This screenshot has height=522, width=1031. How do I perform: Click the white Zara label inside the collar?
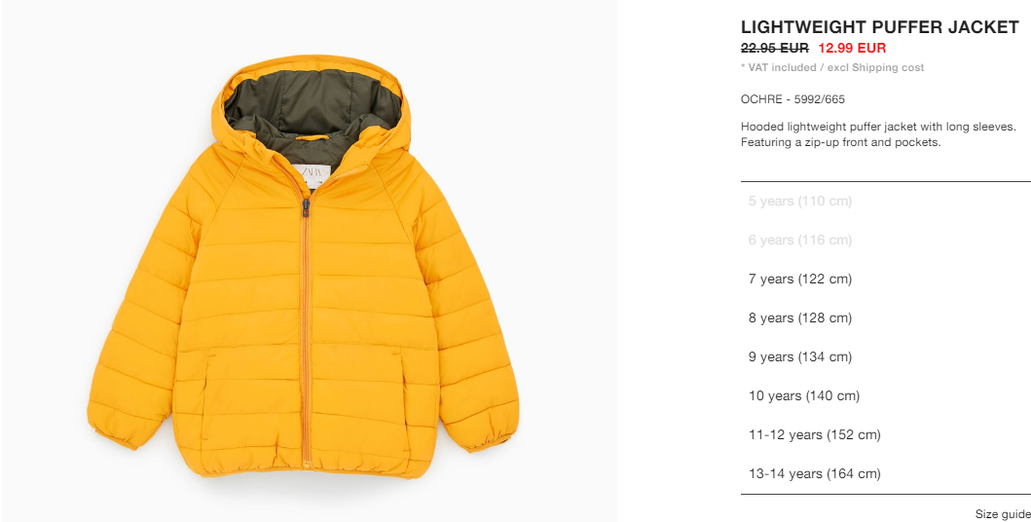tap(311, 175)
